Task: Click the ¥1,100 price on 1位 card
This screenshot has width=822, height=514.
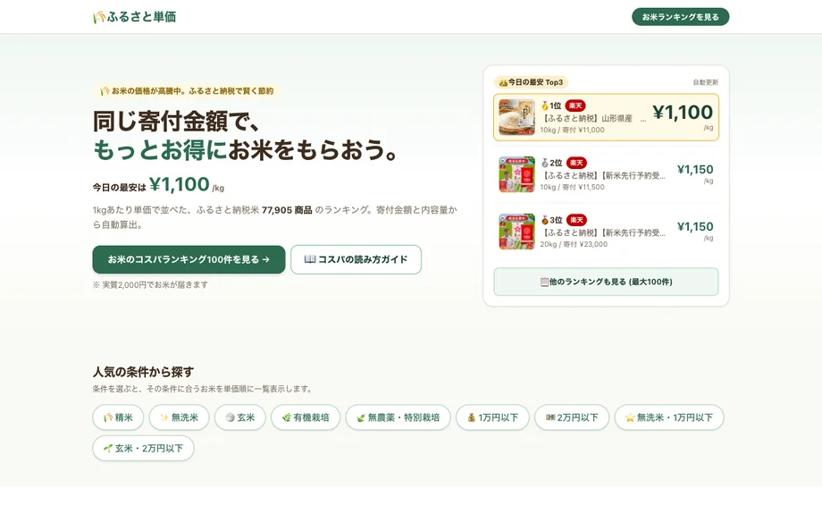Action: [x=683, y=113]
